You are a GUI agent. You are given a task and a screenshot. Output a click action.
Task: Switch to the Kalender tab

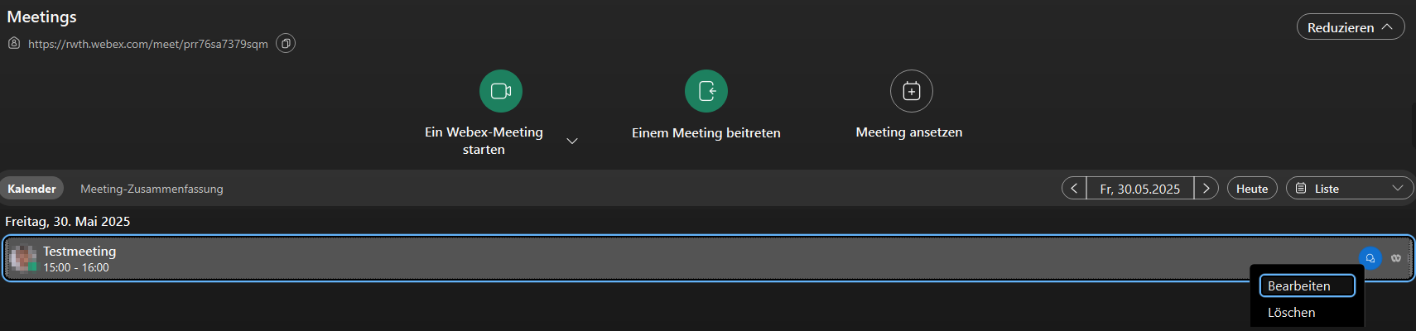[x=31, y=189]
